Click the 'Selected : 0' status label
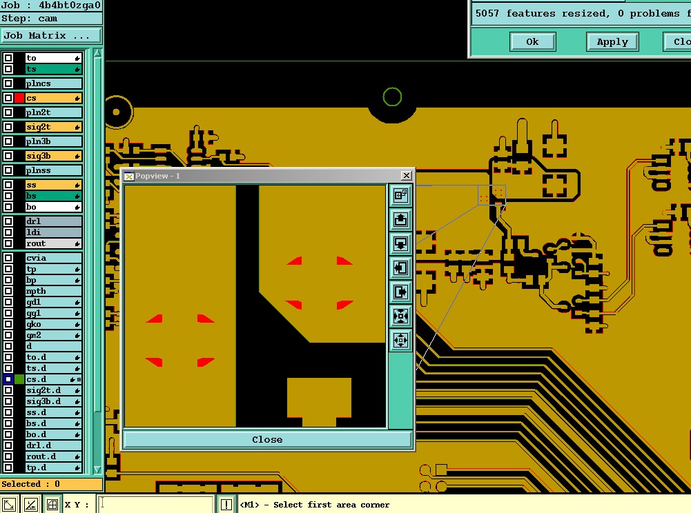This screenshot has width=691, height=513. tap(51, 484)
